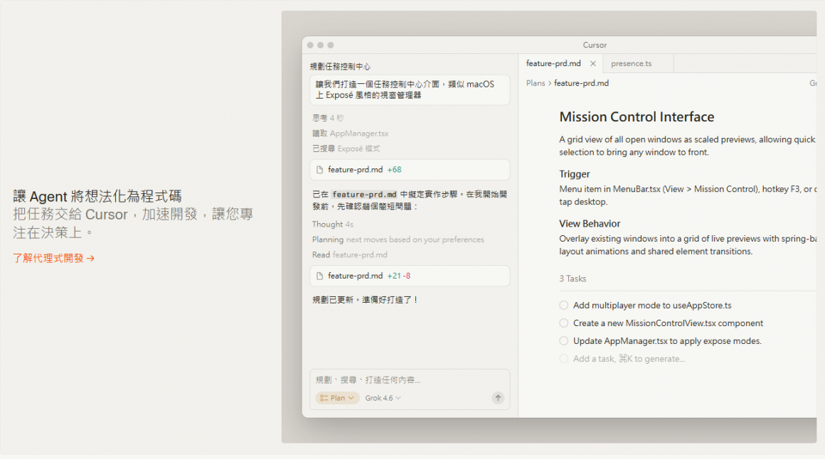Open the 了解代理式開發 link
This screenshot has height=459, width=825.
point(53,258)
